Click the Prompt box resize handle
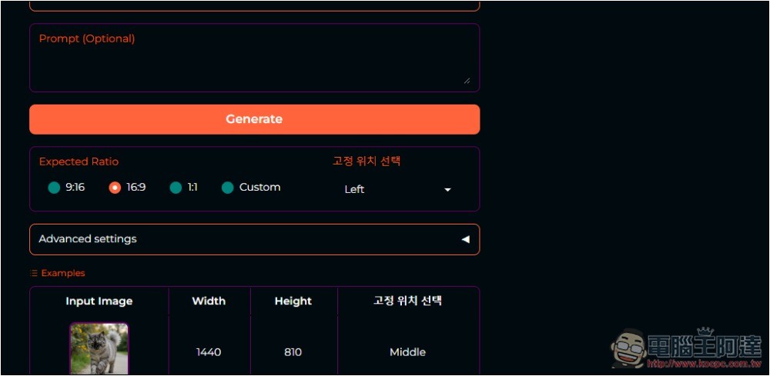This screenshot has width=770, height=376. 467,81
